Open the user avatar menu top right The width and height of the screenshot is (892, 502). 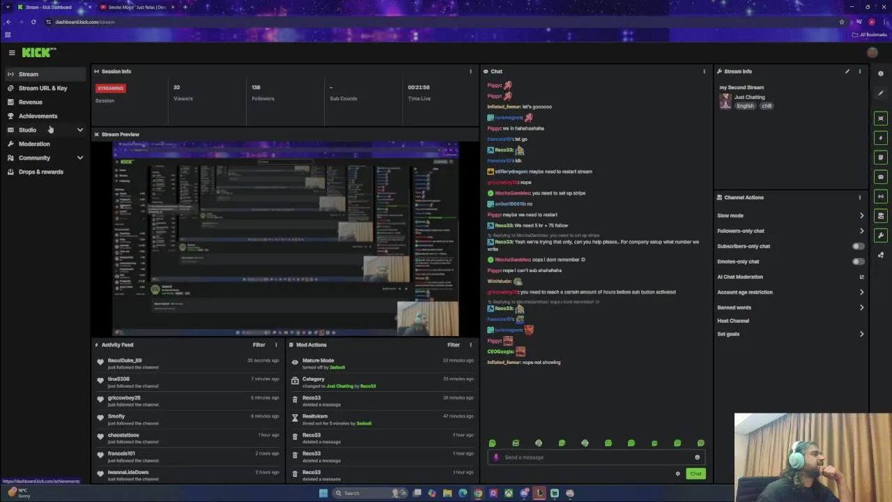pos(872,52)
